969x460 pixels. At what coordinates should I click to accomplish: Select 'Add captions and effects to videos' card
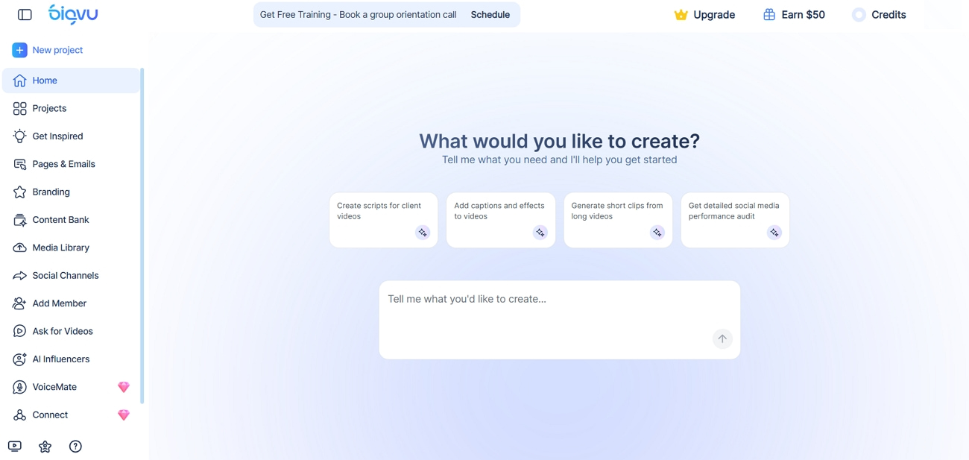(x=501, y=220)
